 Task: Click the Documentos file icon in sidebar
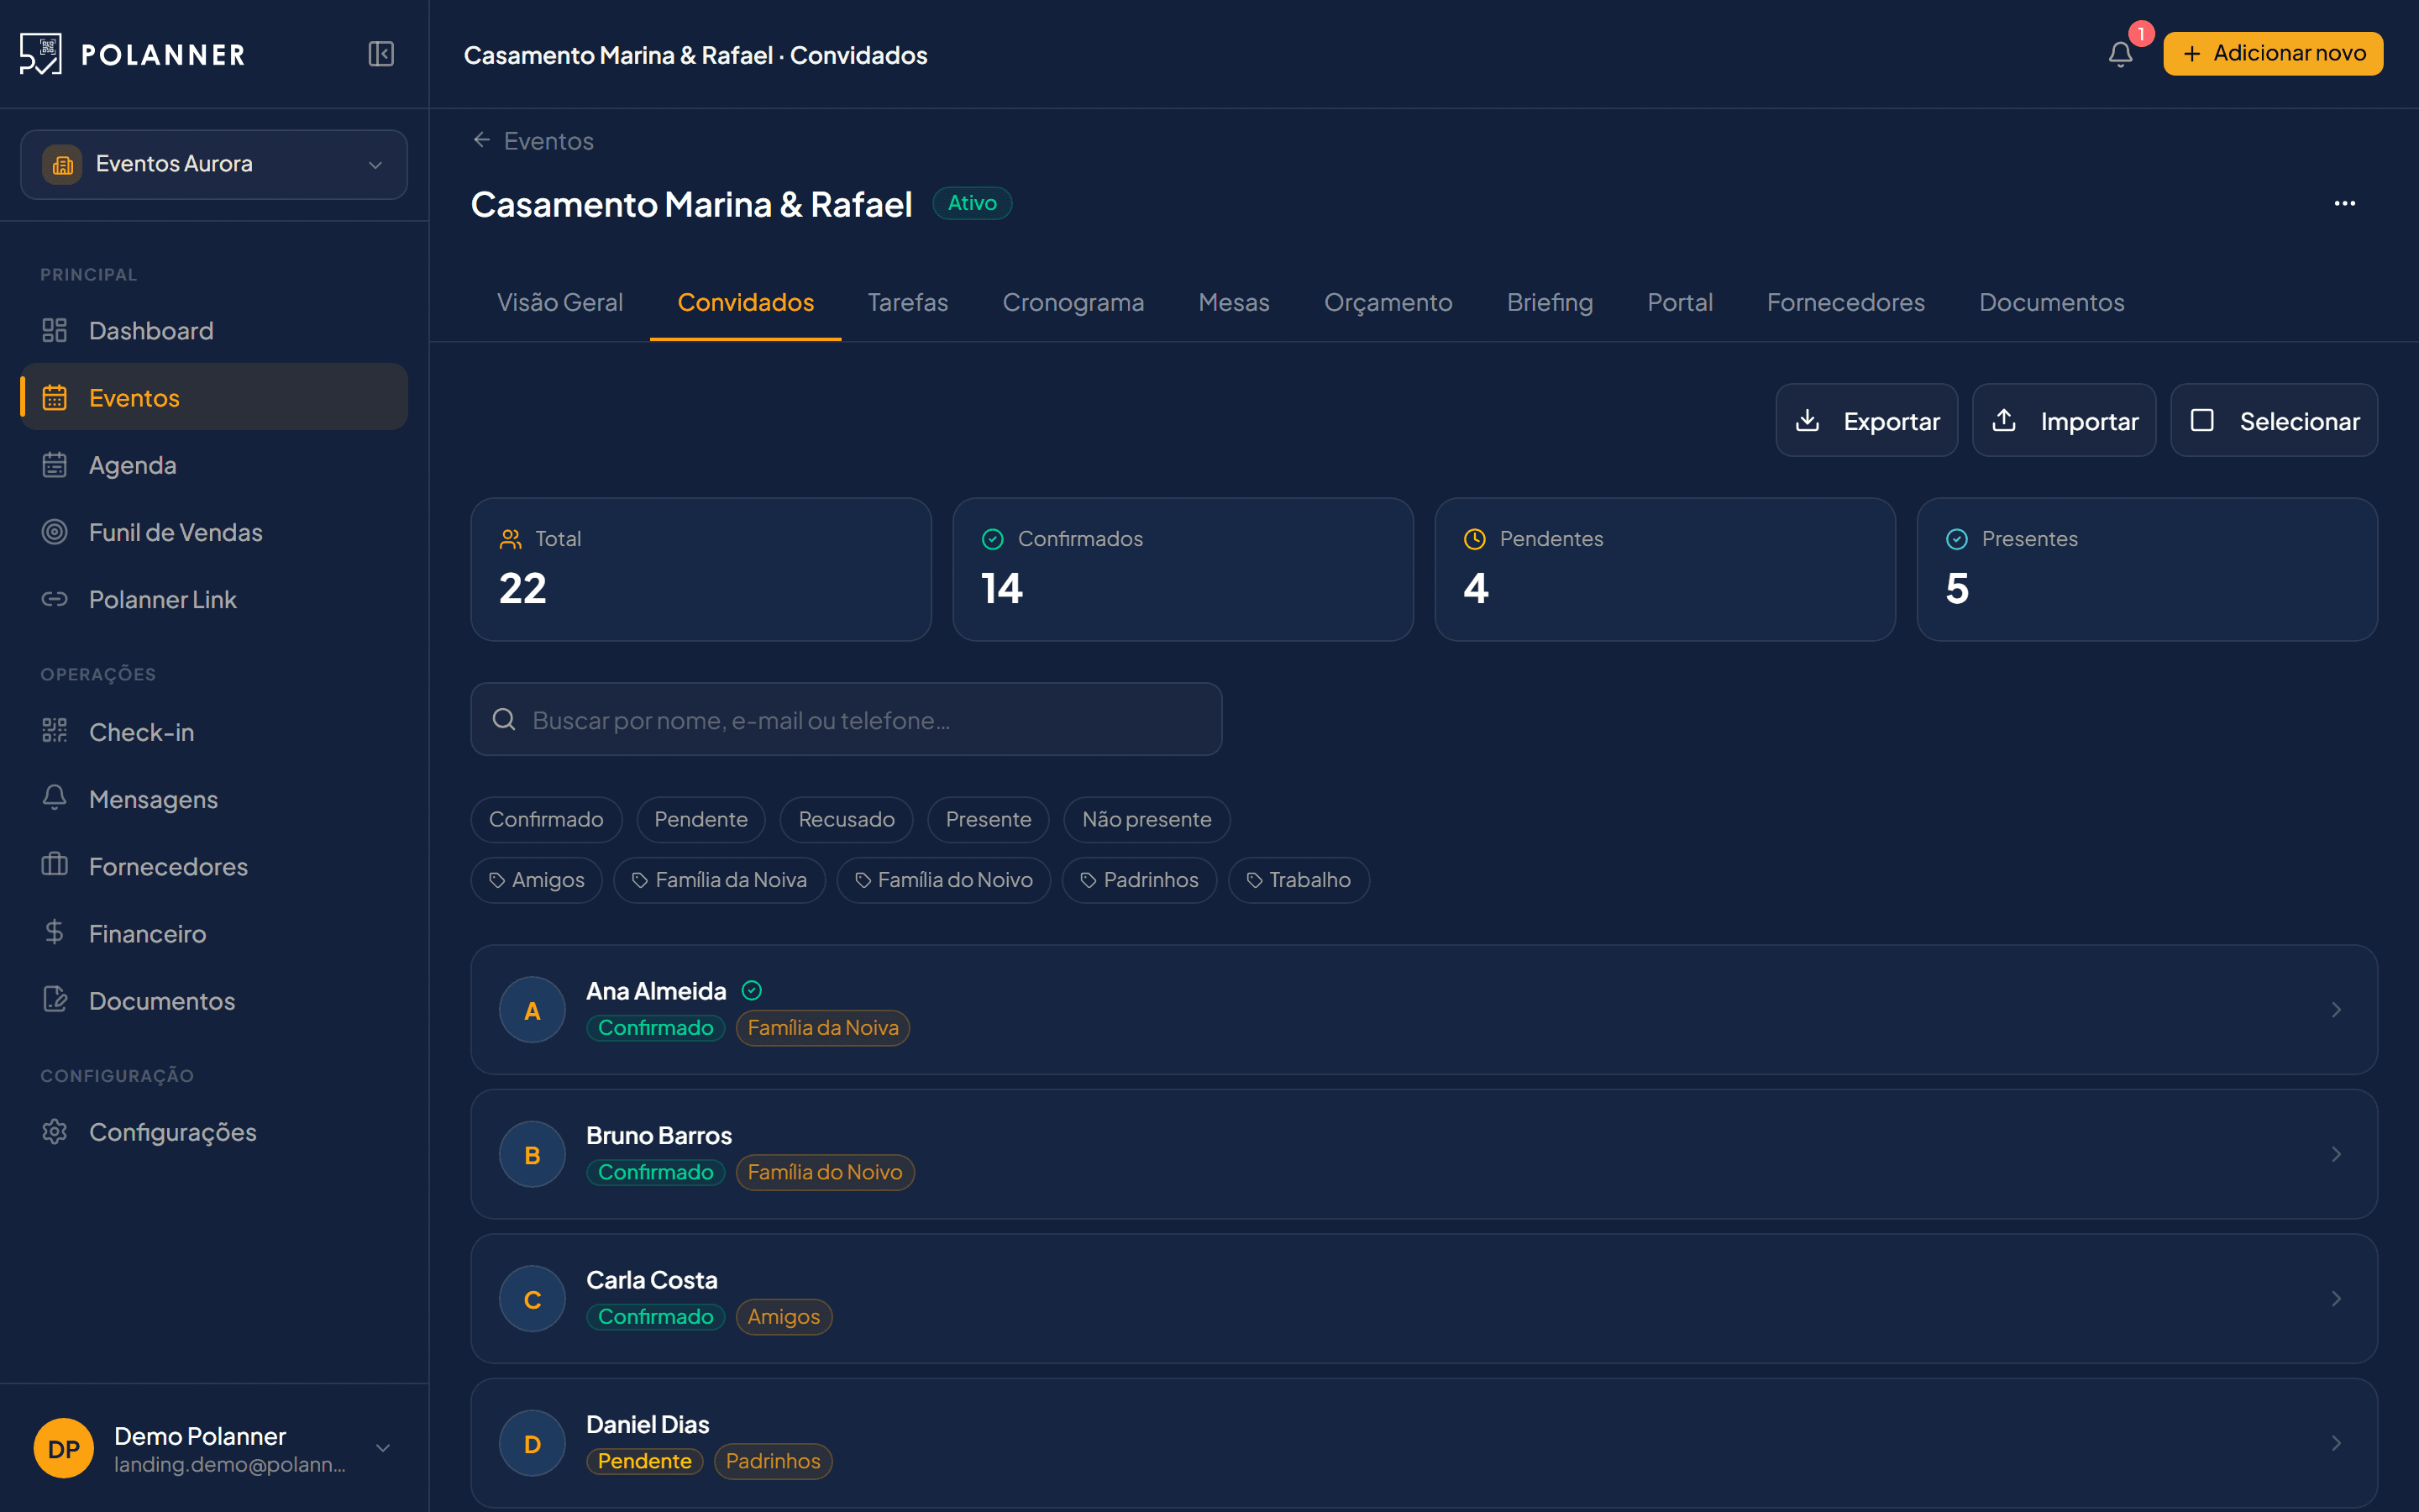55,999
